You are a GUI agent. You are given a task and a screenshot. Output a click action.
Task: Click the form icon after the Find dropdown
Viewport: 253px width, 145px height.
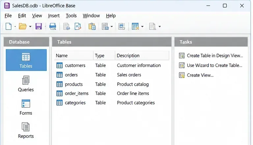click(122, 26)
